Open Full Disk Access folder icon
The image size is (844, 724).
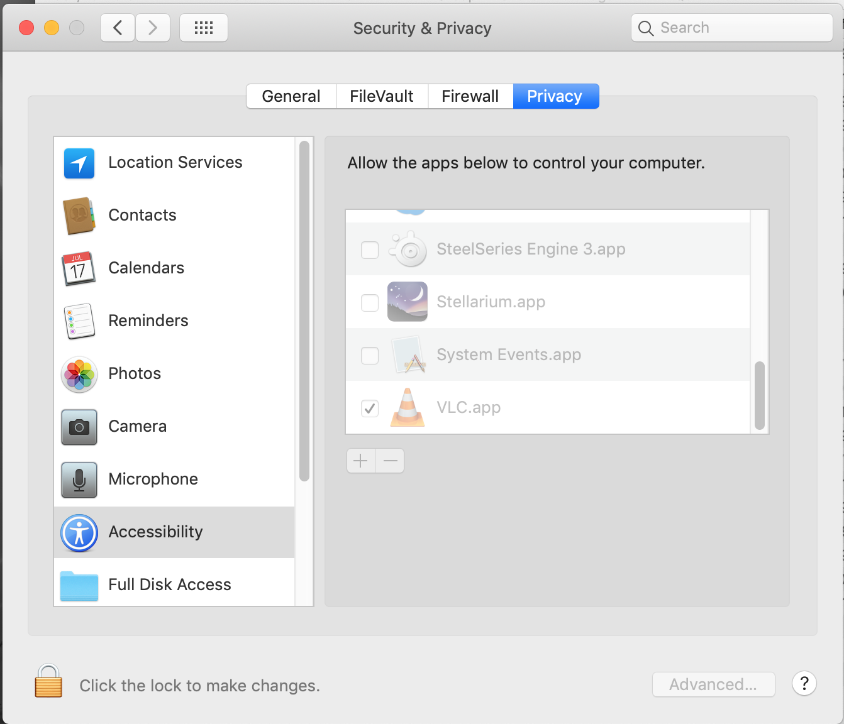point(79,585)
